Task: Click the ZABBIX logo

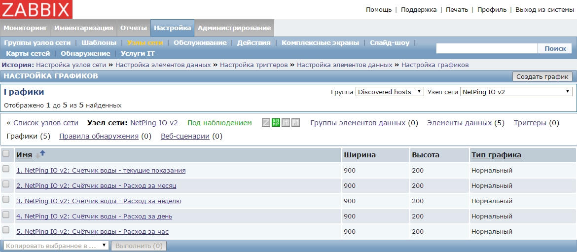Action: 36,9
